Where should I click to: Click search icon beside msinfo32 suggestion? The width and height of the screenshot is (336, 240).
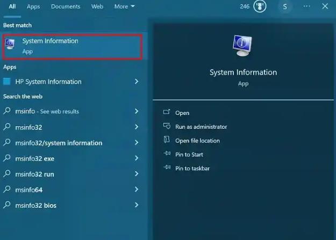pos(7,127)
